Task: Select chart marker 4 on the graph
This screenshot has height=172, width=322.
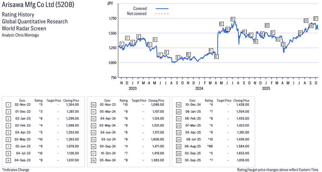Action: [x=138, y=36]
